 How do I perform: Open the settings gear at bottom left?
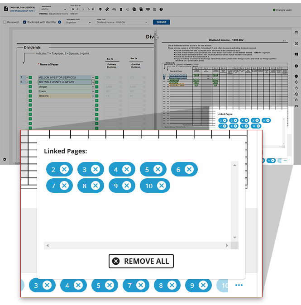coord(5,159)
